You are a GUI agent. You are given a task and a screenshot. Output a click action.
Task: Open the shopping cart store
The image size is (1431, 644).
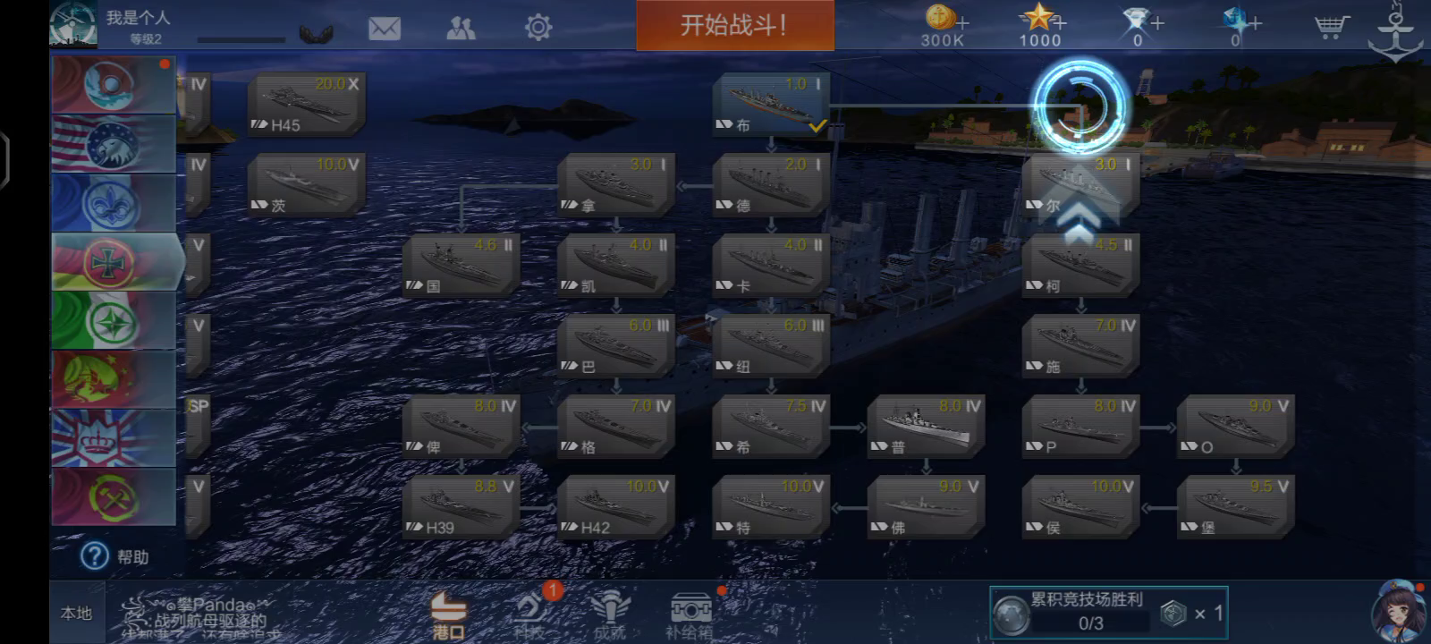1332,26
